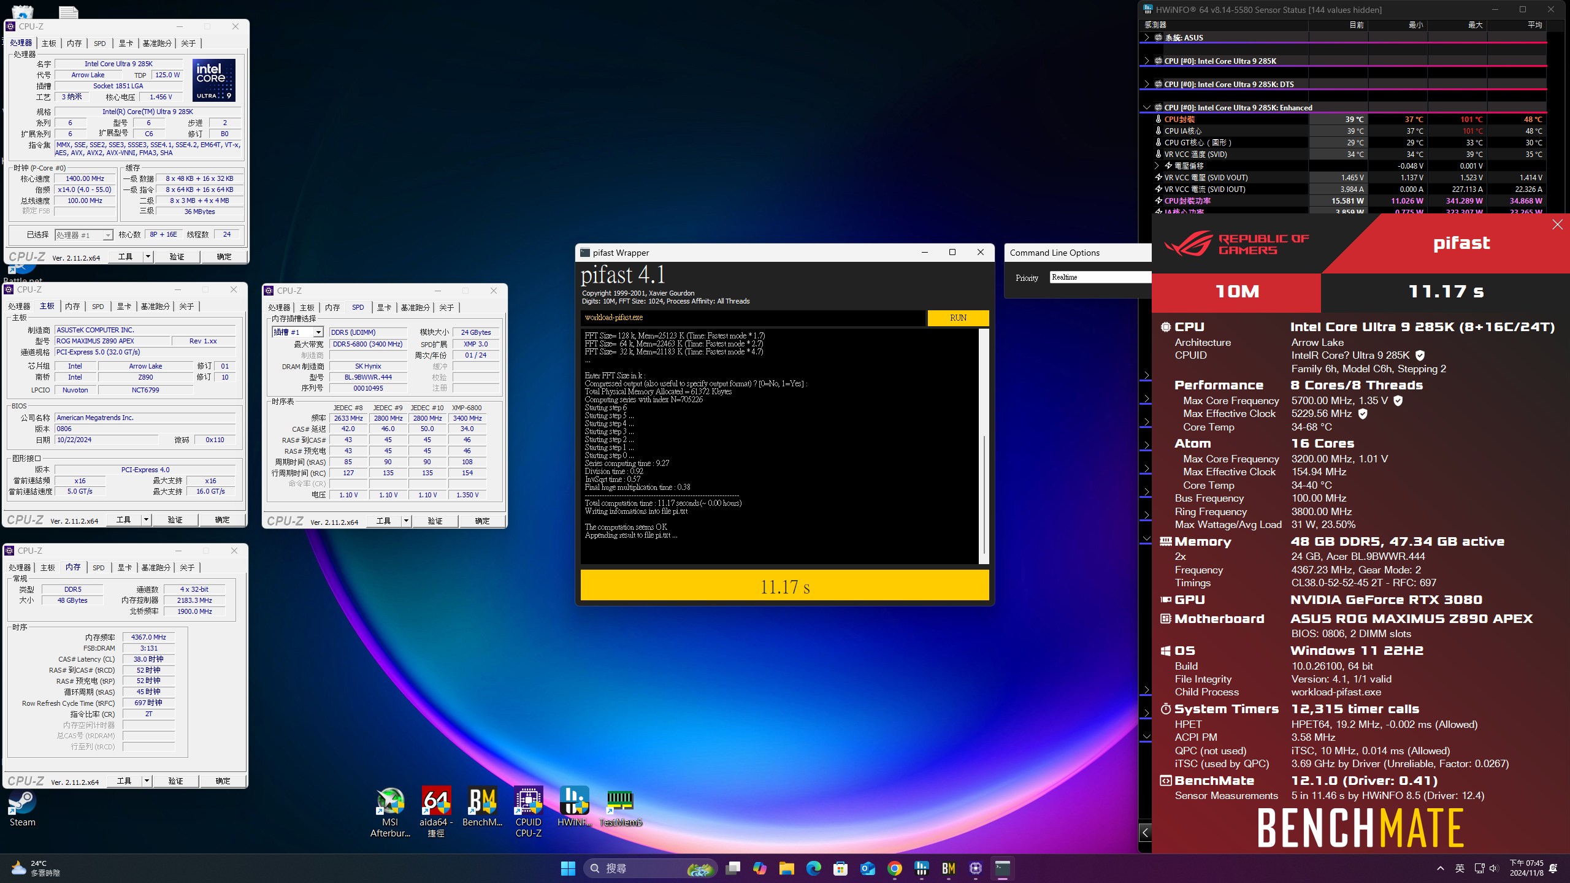Close the BenchMate pifast result panel
Viewport: 1570px width, 883px height.
[1558, 224]
